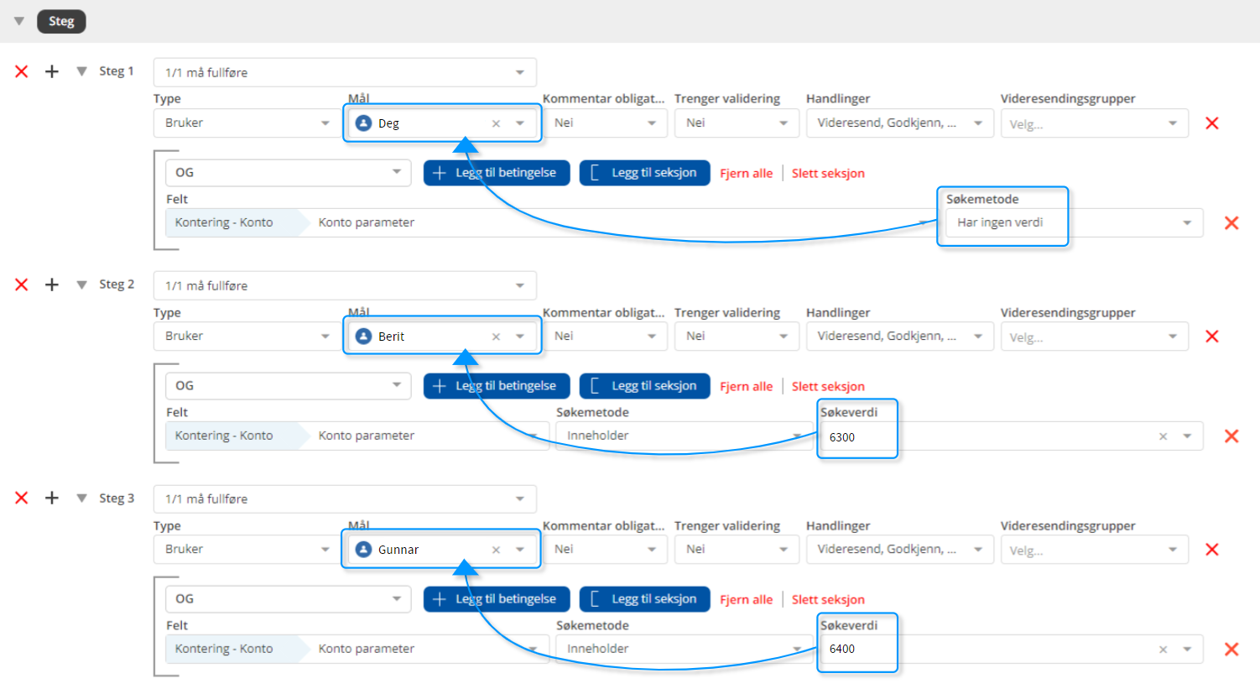This screenshot has width=1260, height=689.
Task: Open Steg 1 '1/1 må fullføre' dropdown
Action: pyautogui.click(x=345, y=73)
